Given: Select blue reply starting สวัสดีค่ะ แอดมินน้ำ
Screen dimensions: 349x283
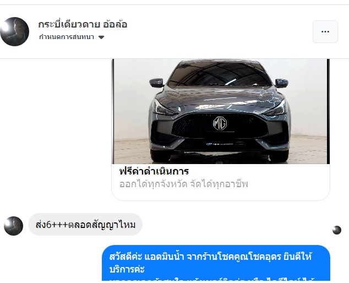Looking at the screenshot, I should click(216, 263).
